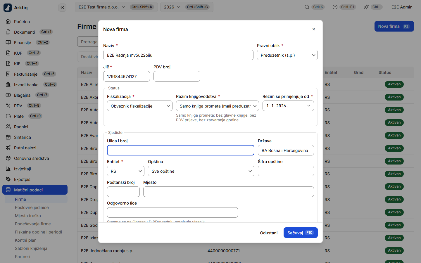
Task: Click the PDV broj input field
Action: [x=177, y=76]
